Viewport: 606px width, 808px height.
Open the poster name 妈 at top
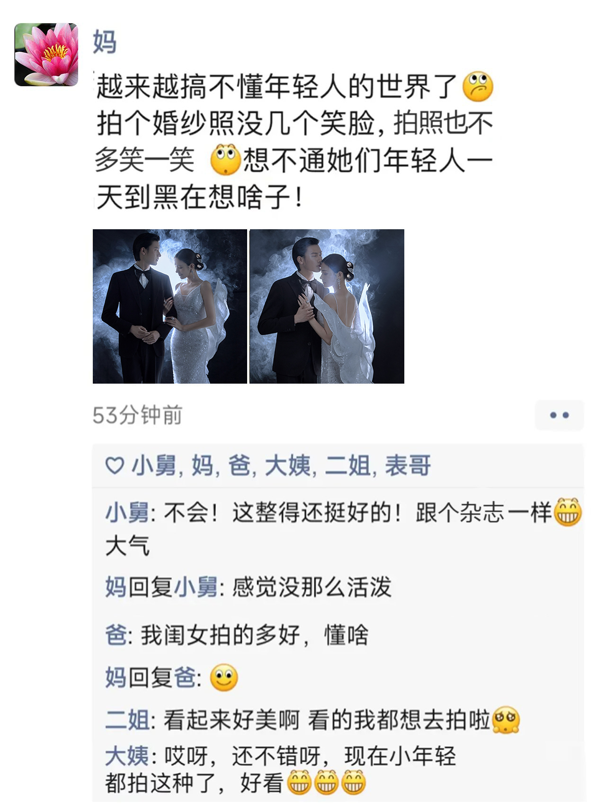click(x=105, y=42)
